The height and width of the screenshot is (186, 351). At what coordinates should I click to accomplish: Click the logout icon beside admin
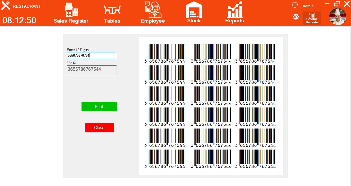pos(295,5)
